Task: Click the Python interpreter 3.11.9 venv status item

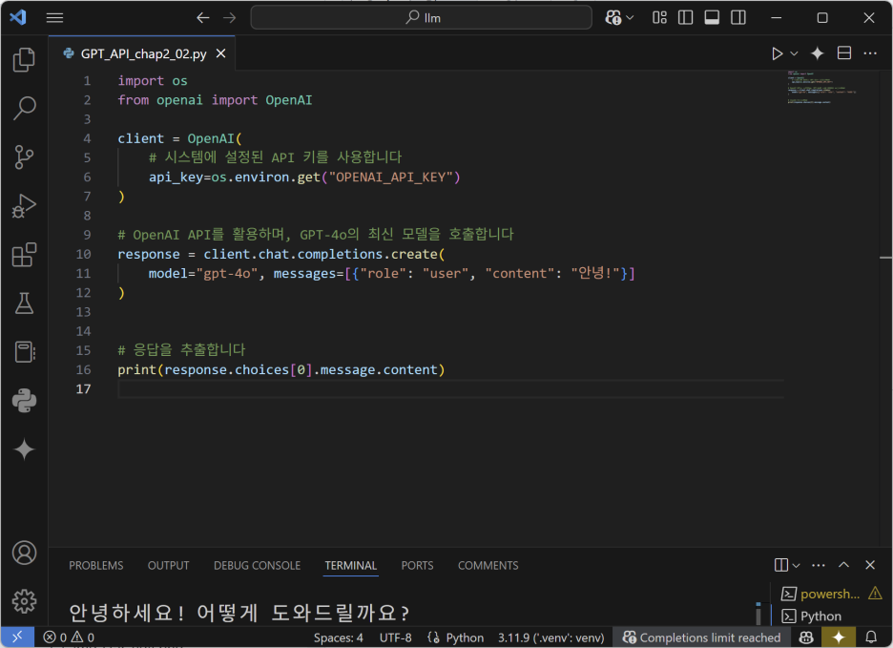Action: pyautogui.click(x=550, y=638)
